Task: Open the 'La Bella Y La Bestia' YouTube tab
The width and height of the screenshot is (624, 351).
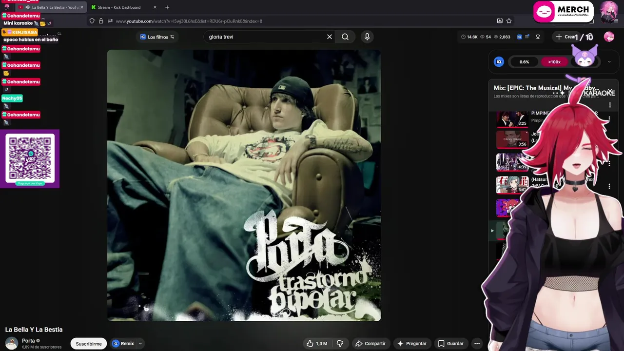Action: [51, 7]
